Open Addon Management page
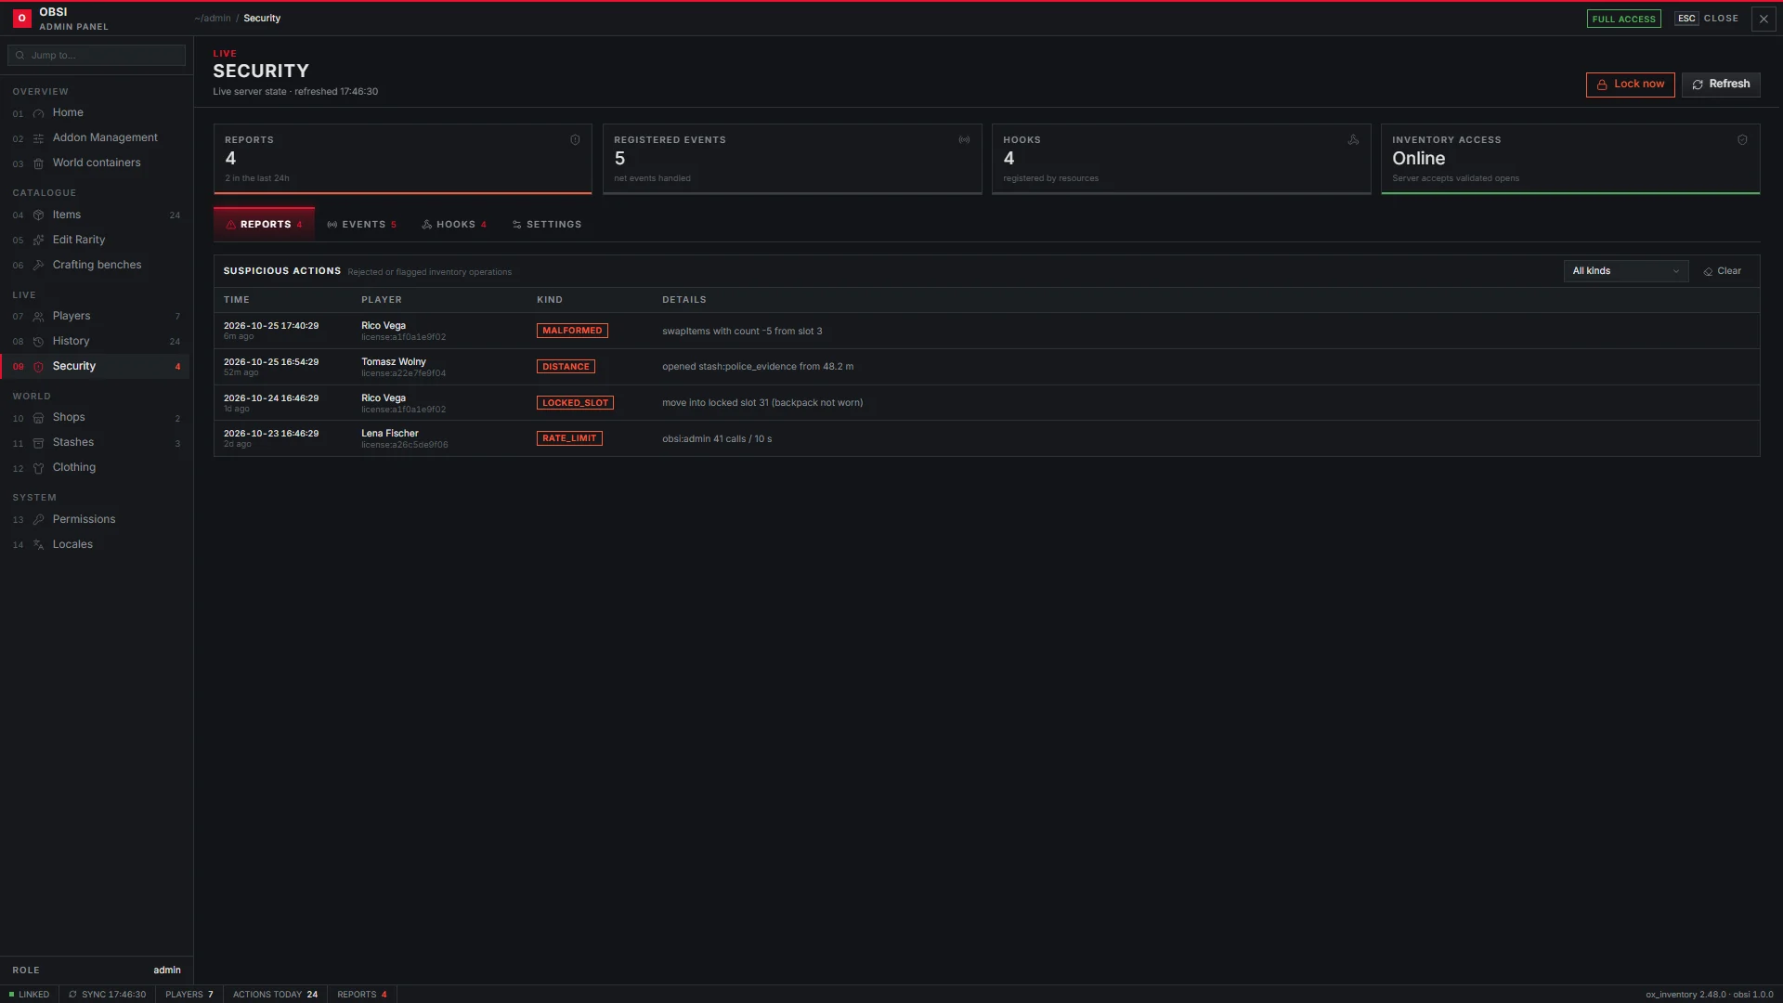Image resolution: width=1783 pixels, height=1003 pixels. pos(95,137)
